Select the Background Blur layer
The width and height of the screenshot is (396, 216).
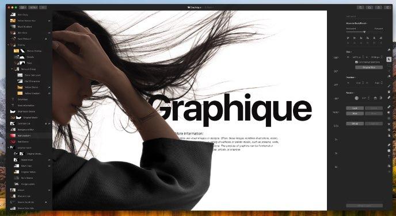(x=29, y=130)
